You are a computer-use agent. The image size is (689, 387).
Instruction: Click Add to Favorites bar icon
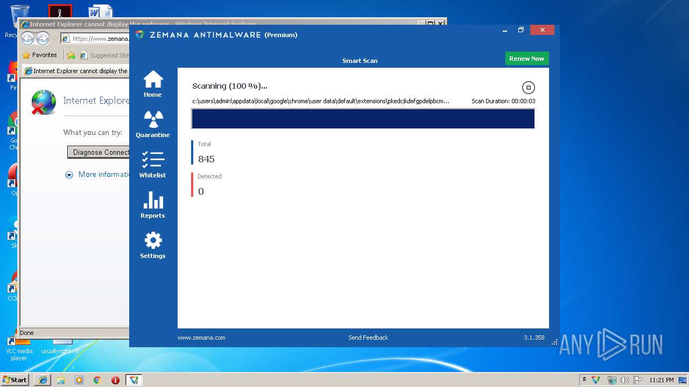click(71, 55)
